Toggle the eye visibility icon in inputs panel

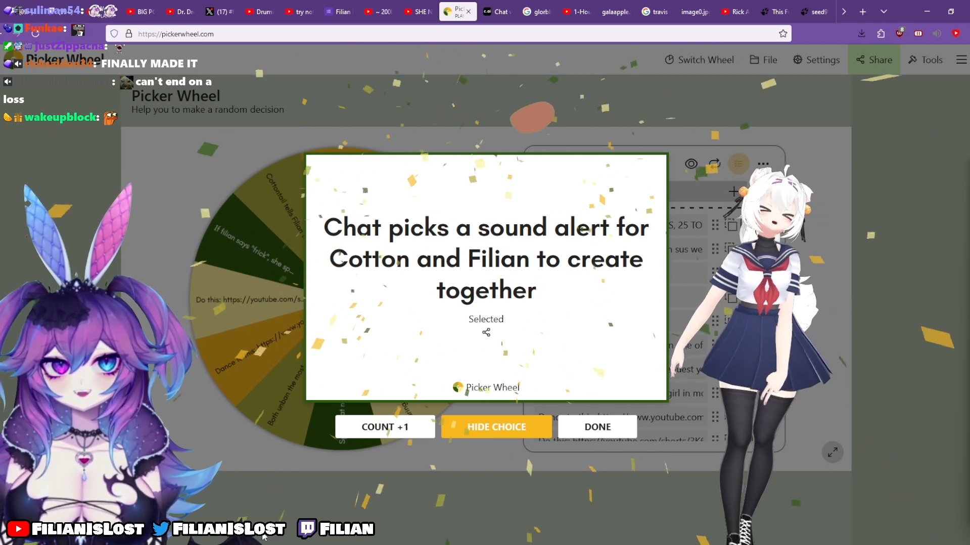click(x=691, y=164)
